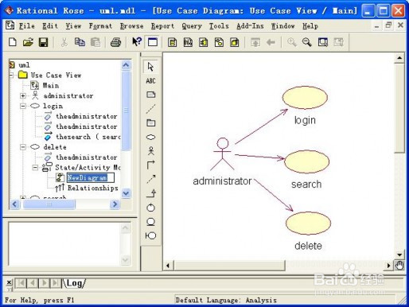
Task: Click the Copy toolbar icon
Action: click(80, 42)
